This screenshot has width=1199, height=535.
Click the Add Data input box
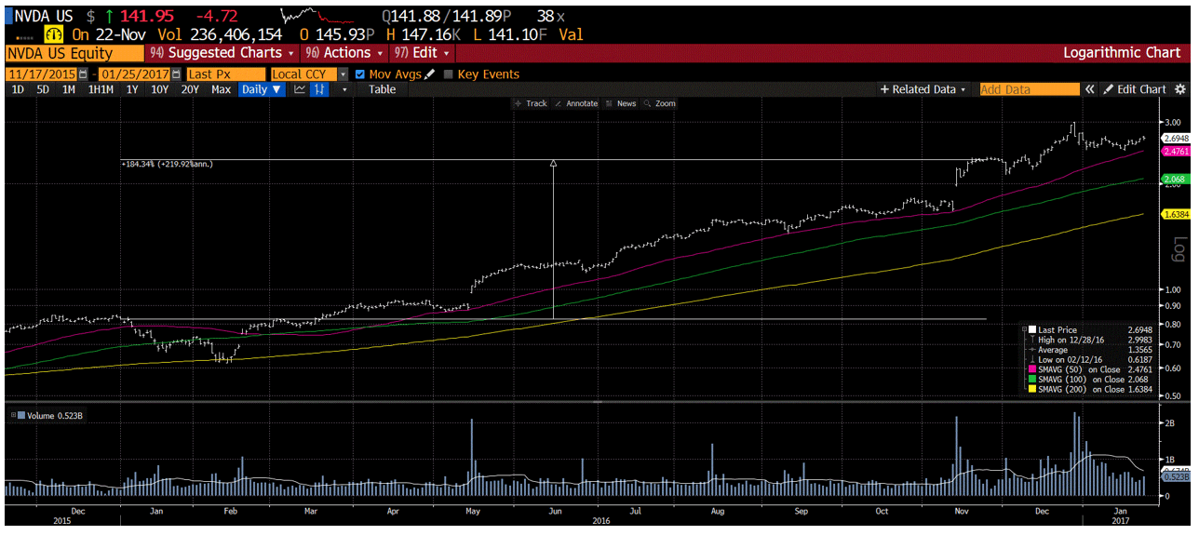(1029, 89)
